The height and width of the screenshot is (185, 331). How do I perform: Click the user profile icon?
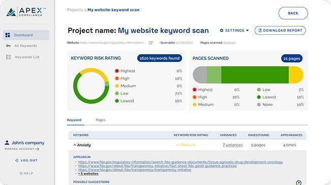(7, 142)
